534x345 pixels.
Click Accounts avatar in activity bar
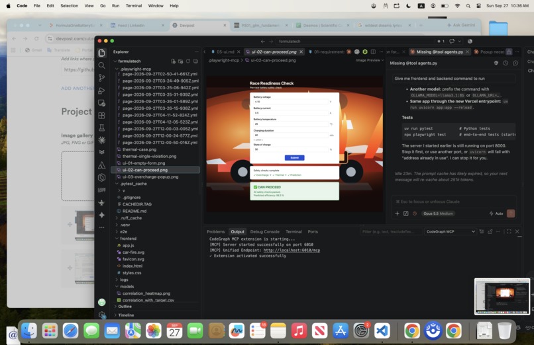pyautogui.click(x=101, y=302)
